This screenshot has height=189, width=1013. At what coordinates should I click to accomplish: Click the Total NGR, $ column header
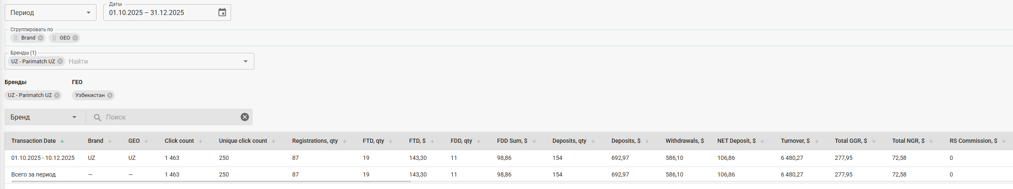click(x=908, y=141)
